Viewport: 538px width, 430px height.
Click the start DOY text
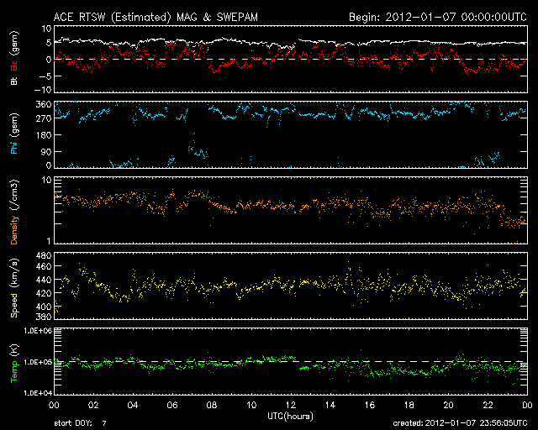pos(81,423)
